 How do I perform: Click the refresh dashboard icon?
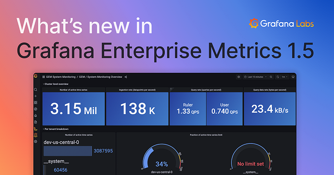point(278,77)
